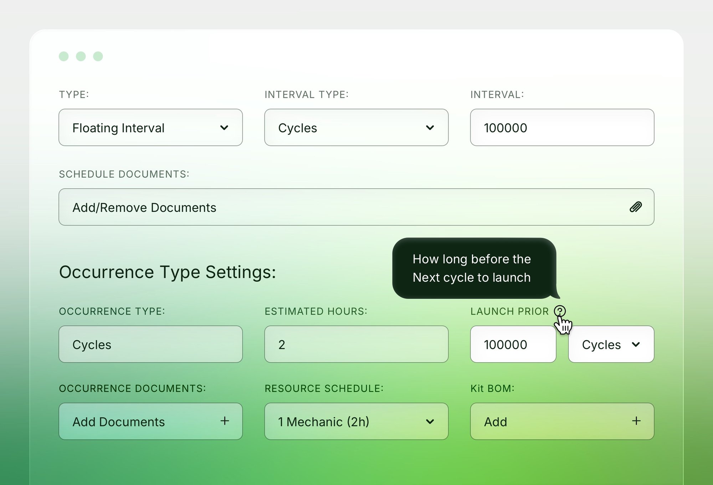Click the chevron arrow in Floating Interval dropdown
713x485 pixels.
pos(224,128)
